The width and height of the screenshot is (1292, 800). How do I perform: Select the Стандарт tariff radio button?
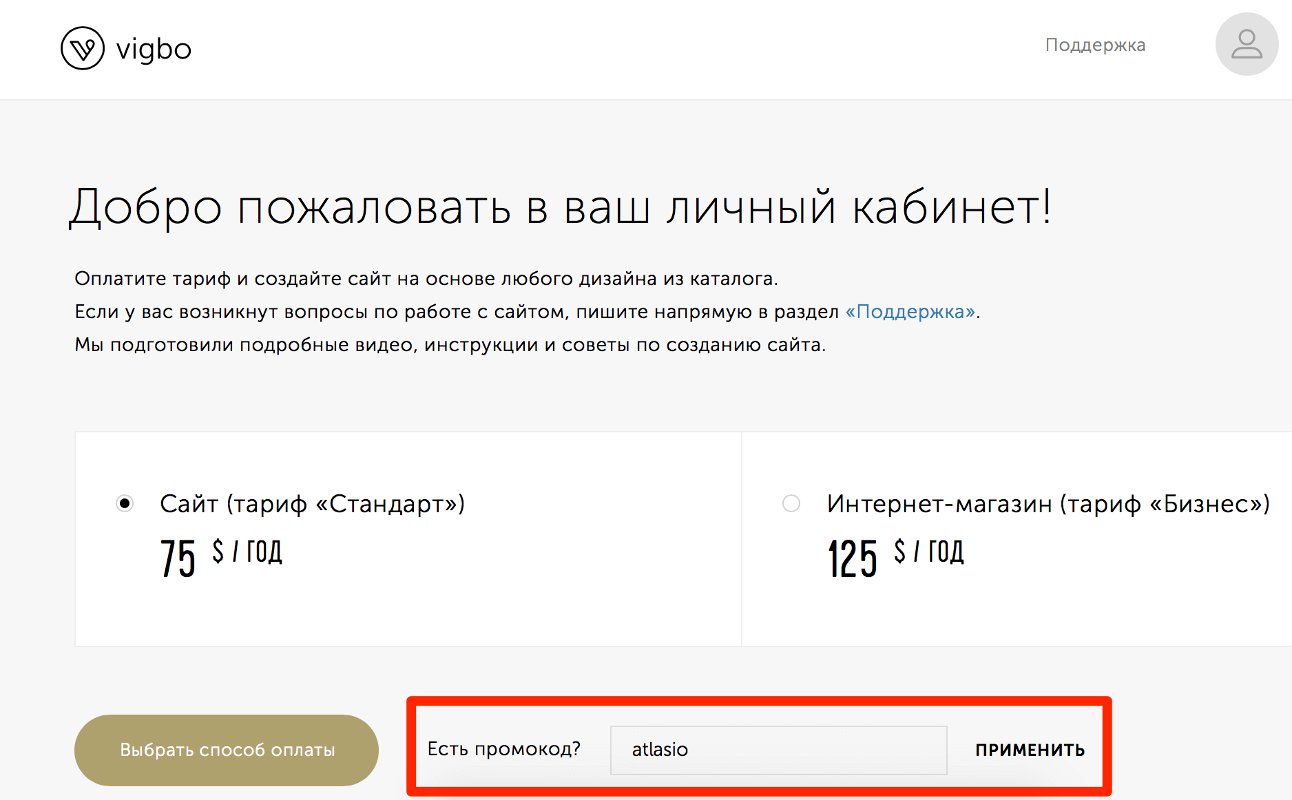tap(125, 504)
